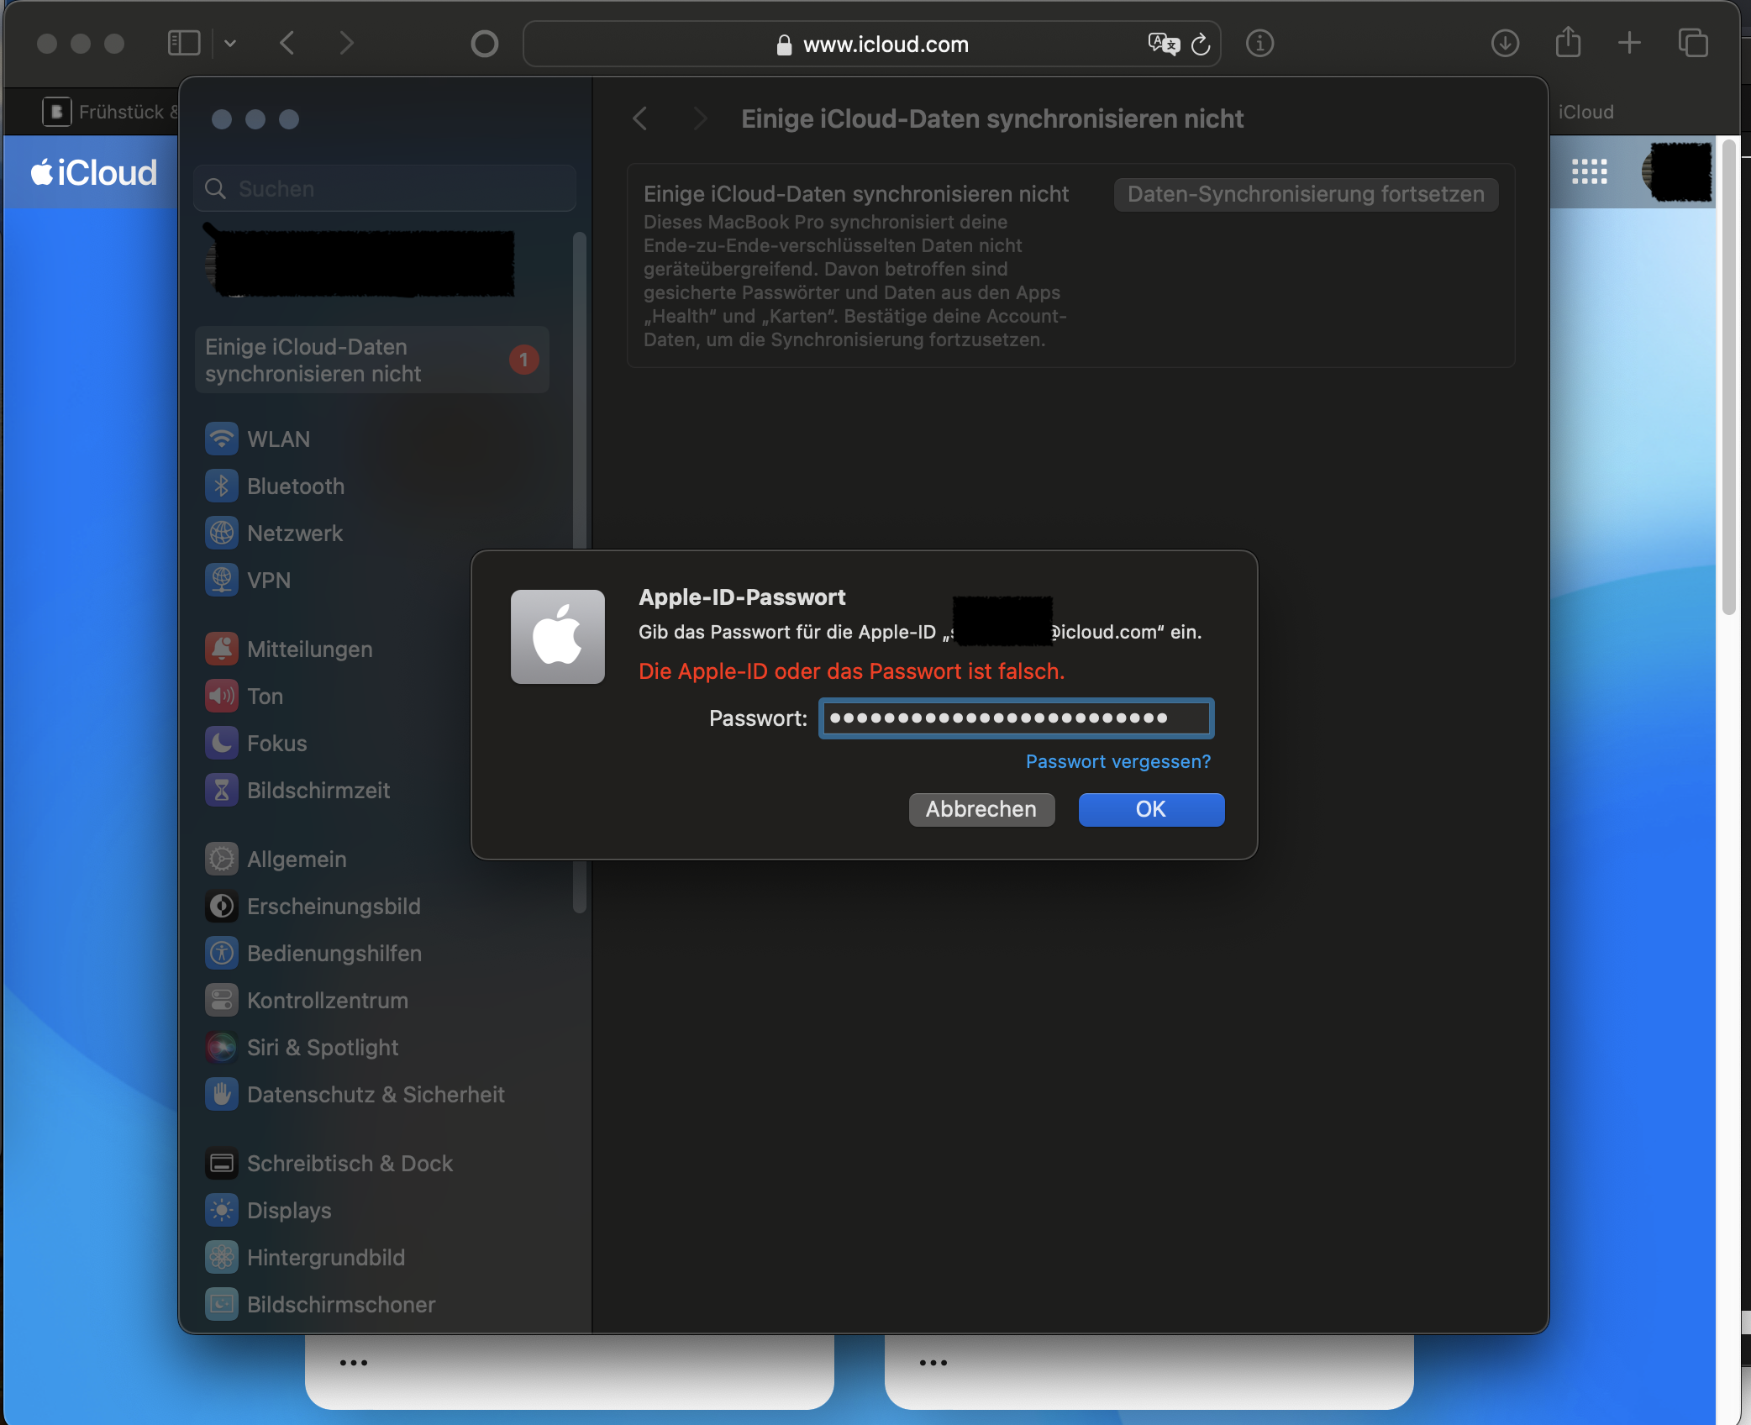Open a new tab with plus icon
Viewport: 1751px width, 1425px height.
point(1629,43)
